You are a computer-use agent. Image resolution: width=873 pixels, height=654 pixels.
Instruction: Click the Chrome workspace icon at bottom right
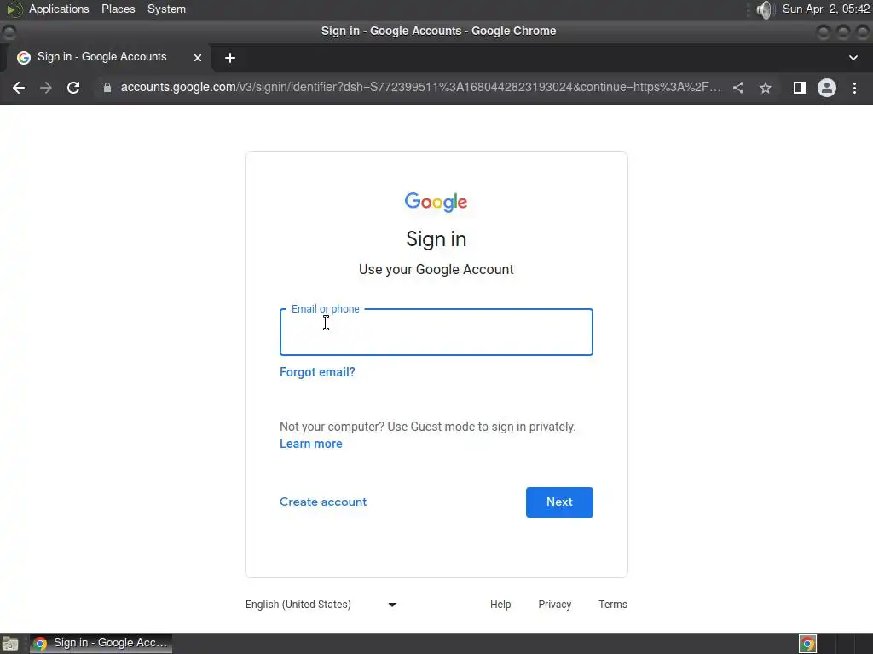point(808,644)
